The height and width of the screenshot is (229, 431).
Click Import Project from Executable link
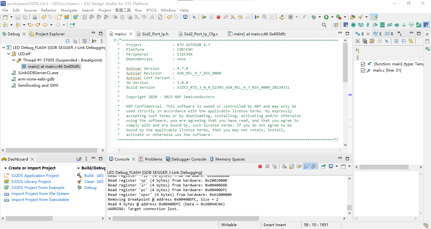(40, 200)
